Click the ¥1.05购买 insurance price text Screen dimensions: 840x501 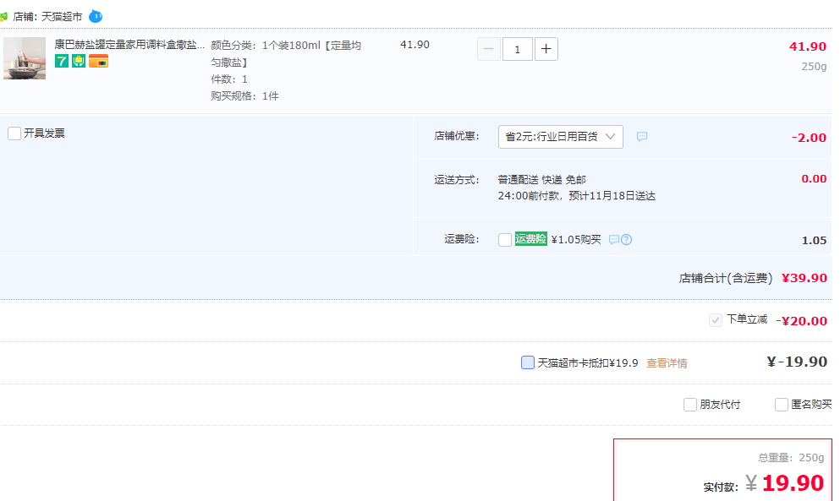pyautogui.click(x=576, y=239)
